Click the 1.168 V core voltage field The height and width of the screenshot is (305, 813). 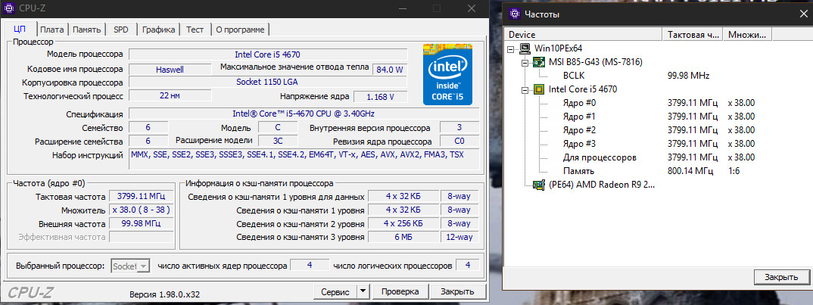tap(380, 97)
